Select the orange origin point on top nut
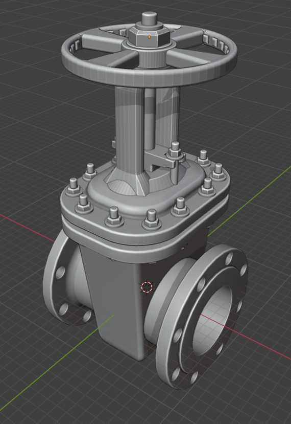 coord(149,37)
